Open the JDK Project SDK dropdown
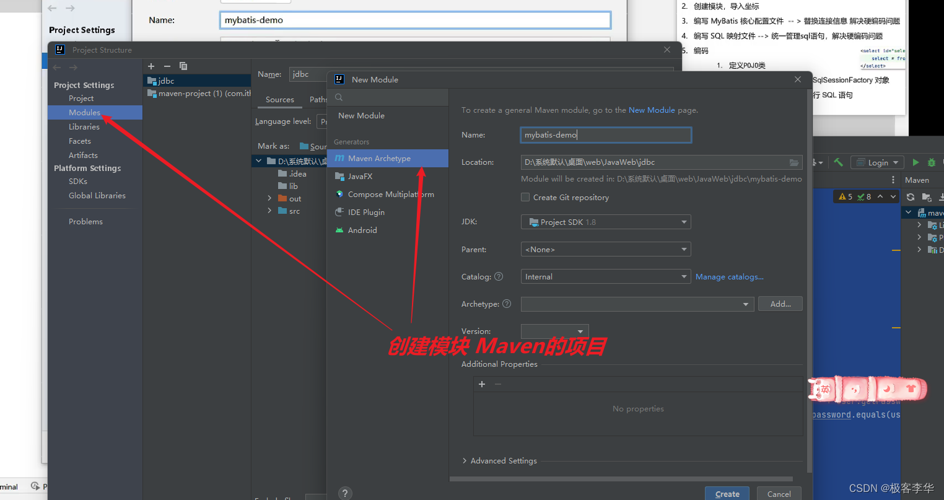Screen dimensions: 944x500 (606, 222)
